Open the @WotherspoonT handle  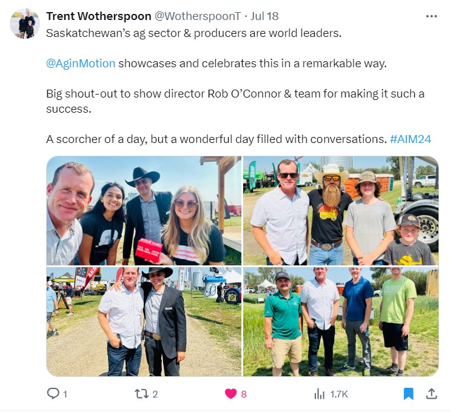pyautogui.click(x=198, y=16)
